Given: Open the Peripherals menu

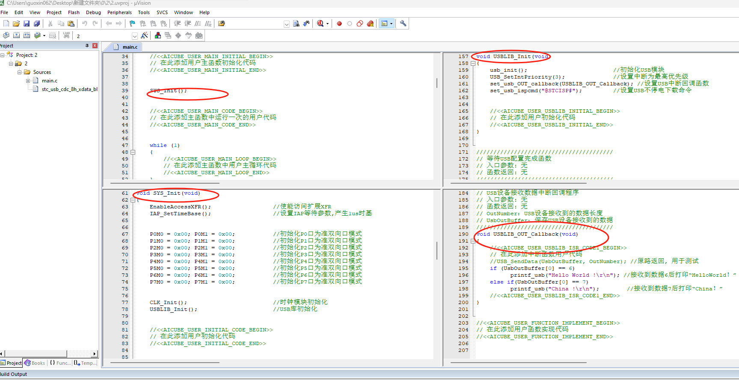Looking at the screenshot, I should [119, 12].
